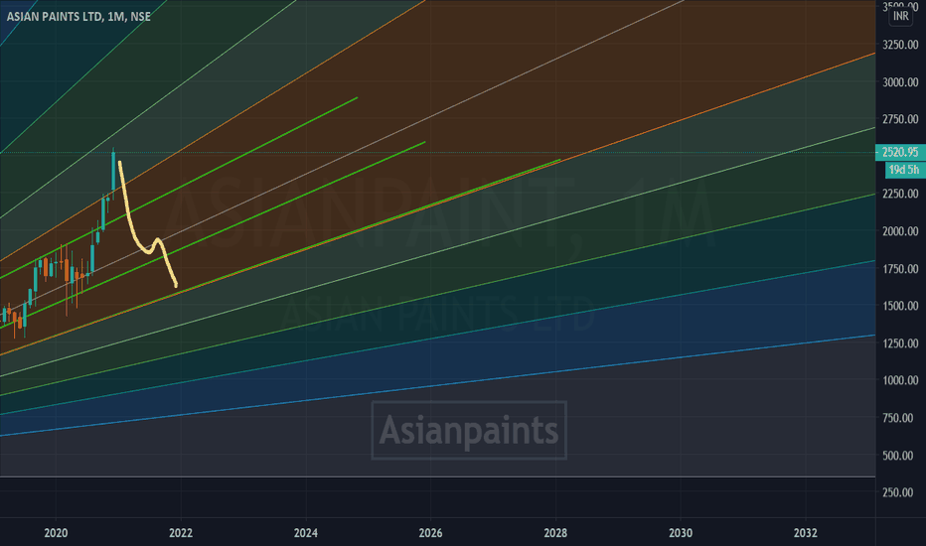This screenshot has height=546, width=926.
Task: Click the 19d 5h countdown label
Action: 905,170
